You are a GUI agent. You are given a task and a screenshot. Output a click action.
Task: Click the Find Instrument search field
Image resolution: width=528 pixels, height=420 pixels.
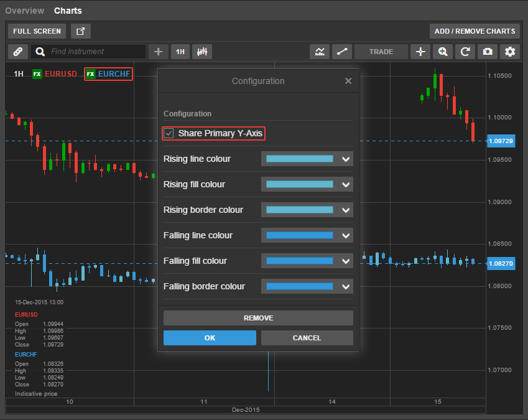point(96,52)
